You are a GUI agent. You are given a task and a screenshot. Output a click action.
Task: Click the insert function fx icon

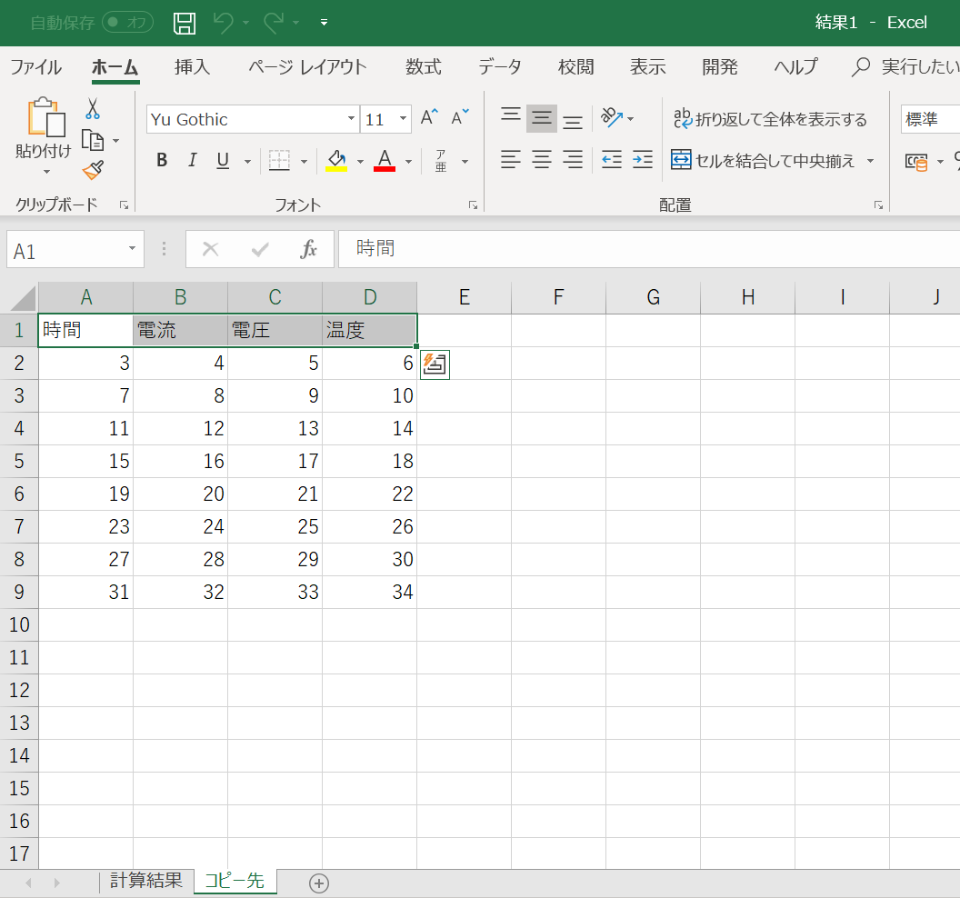point(308,248)
